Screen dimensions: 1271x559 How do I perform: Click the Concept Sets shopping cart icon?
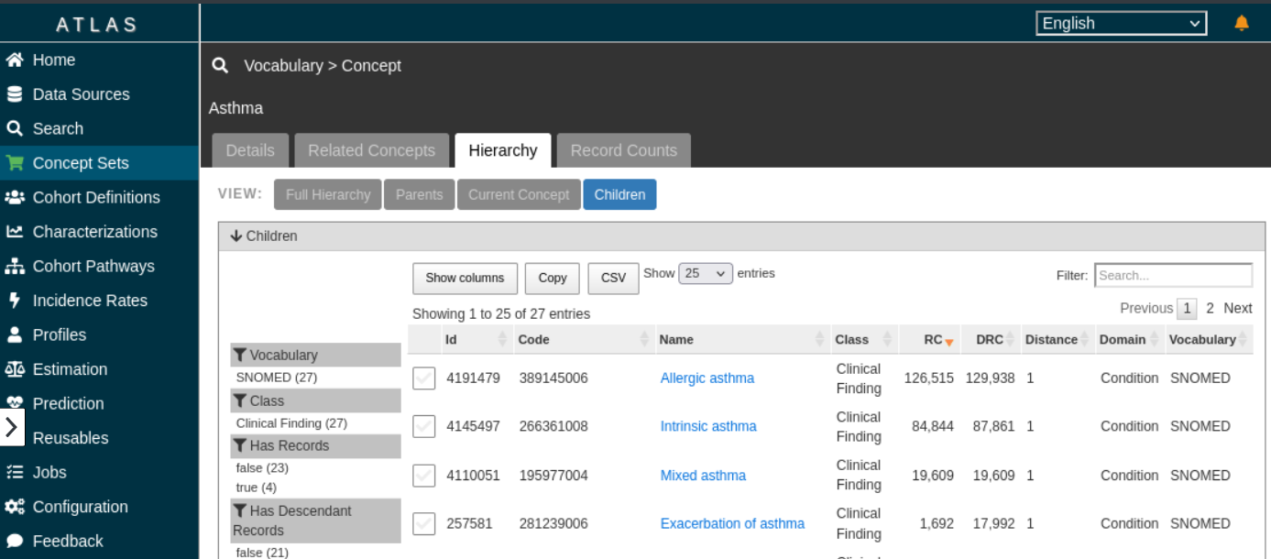(15, 163)
